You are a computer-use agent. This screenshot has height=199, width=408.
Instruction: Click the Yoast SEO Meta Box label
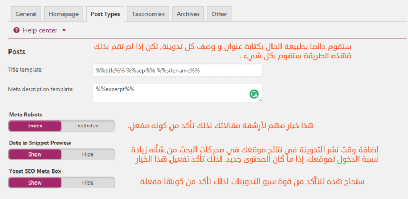35,171
